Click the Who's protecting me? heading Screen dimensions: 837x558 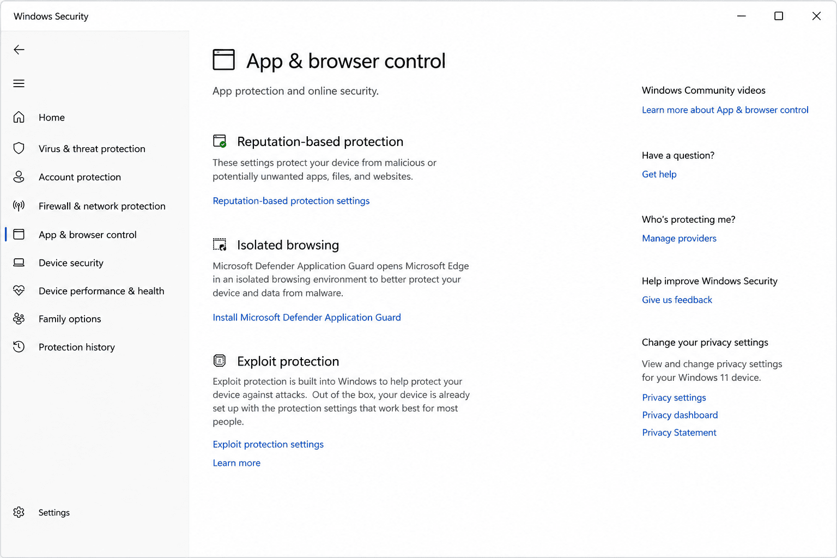689,220
